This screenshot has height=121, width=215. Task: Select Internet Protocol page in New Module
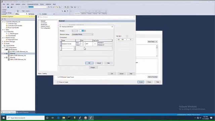click(45, 26)
